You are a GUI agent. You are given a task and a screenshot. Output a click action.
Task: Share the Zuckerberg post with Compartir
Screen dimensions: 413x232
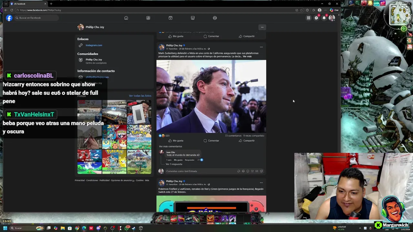coord(247,140)
